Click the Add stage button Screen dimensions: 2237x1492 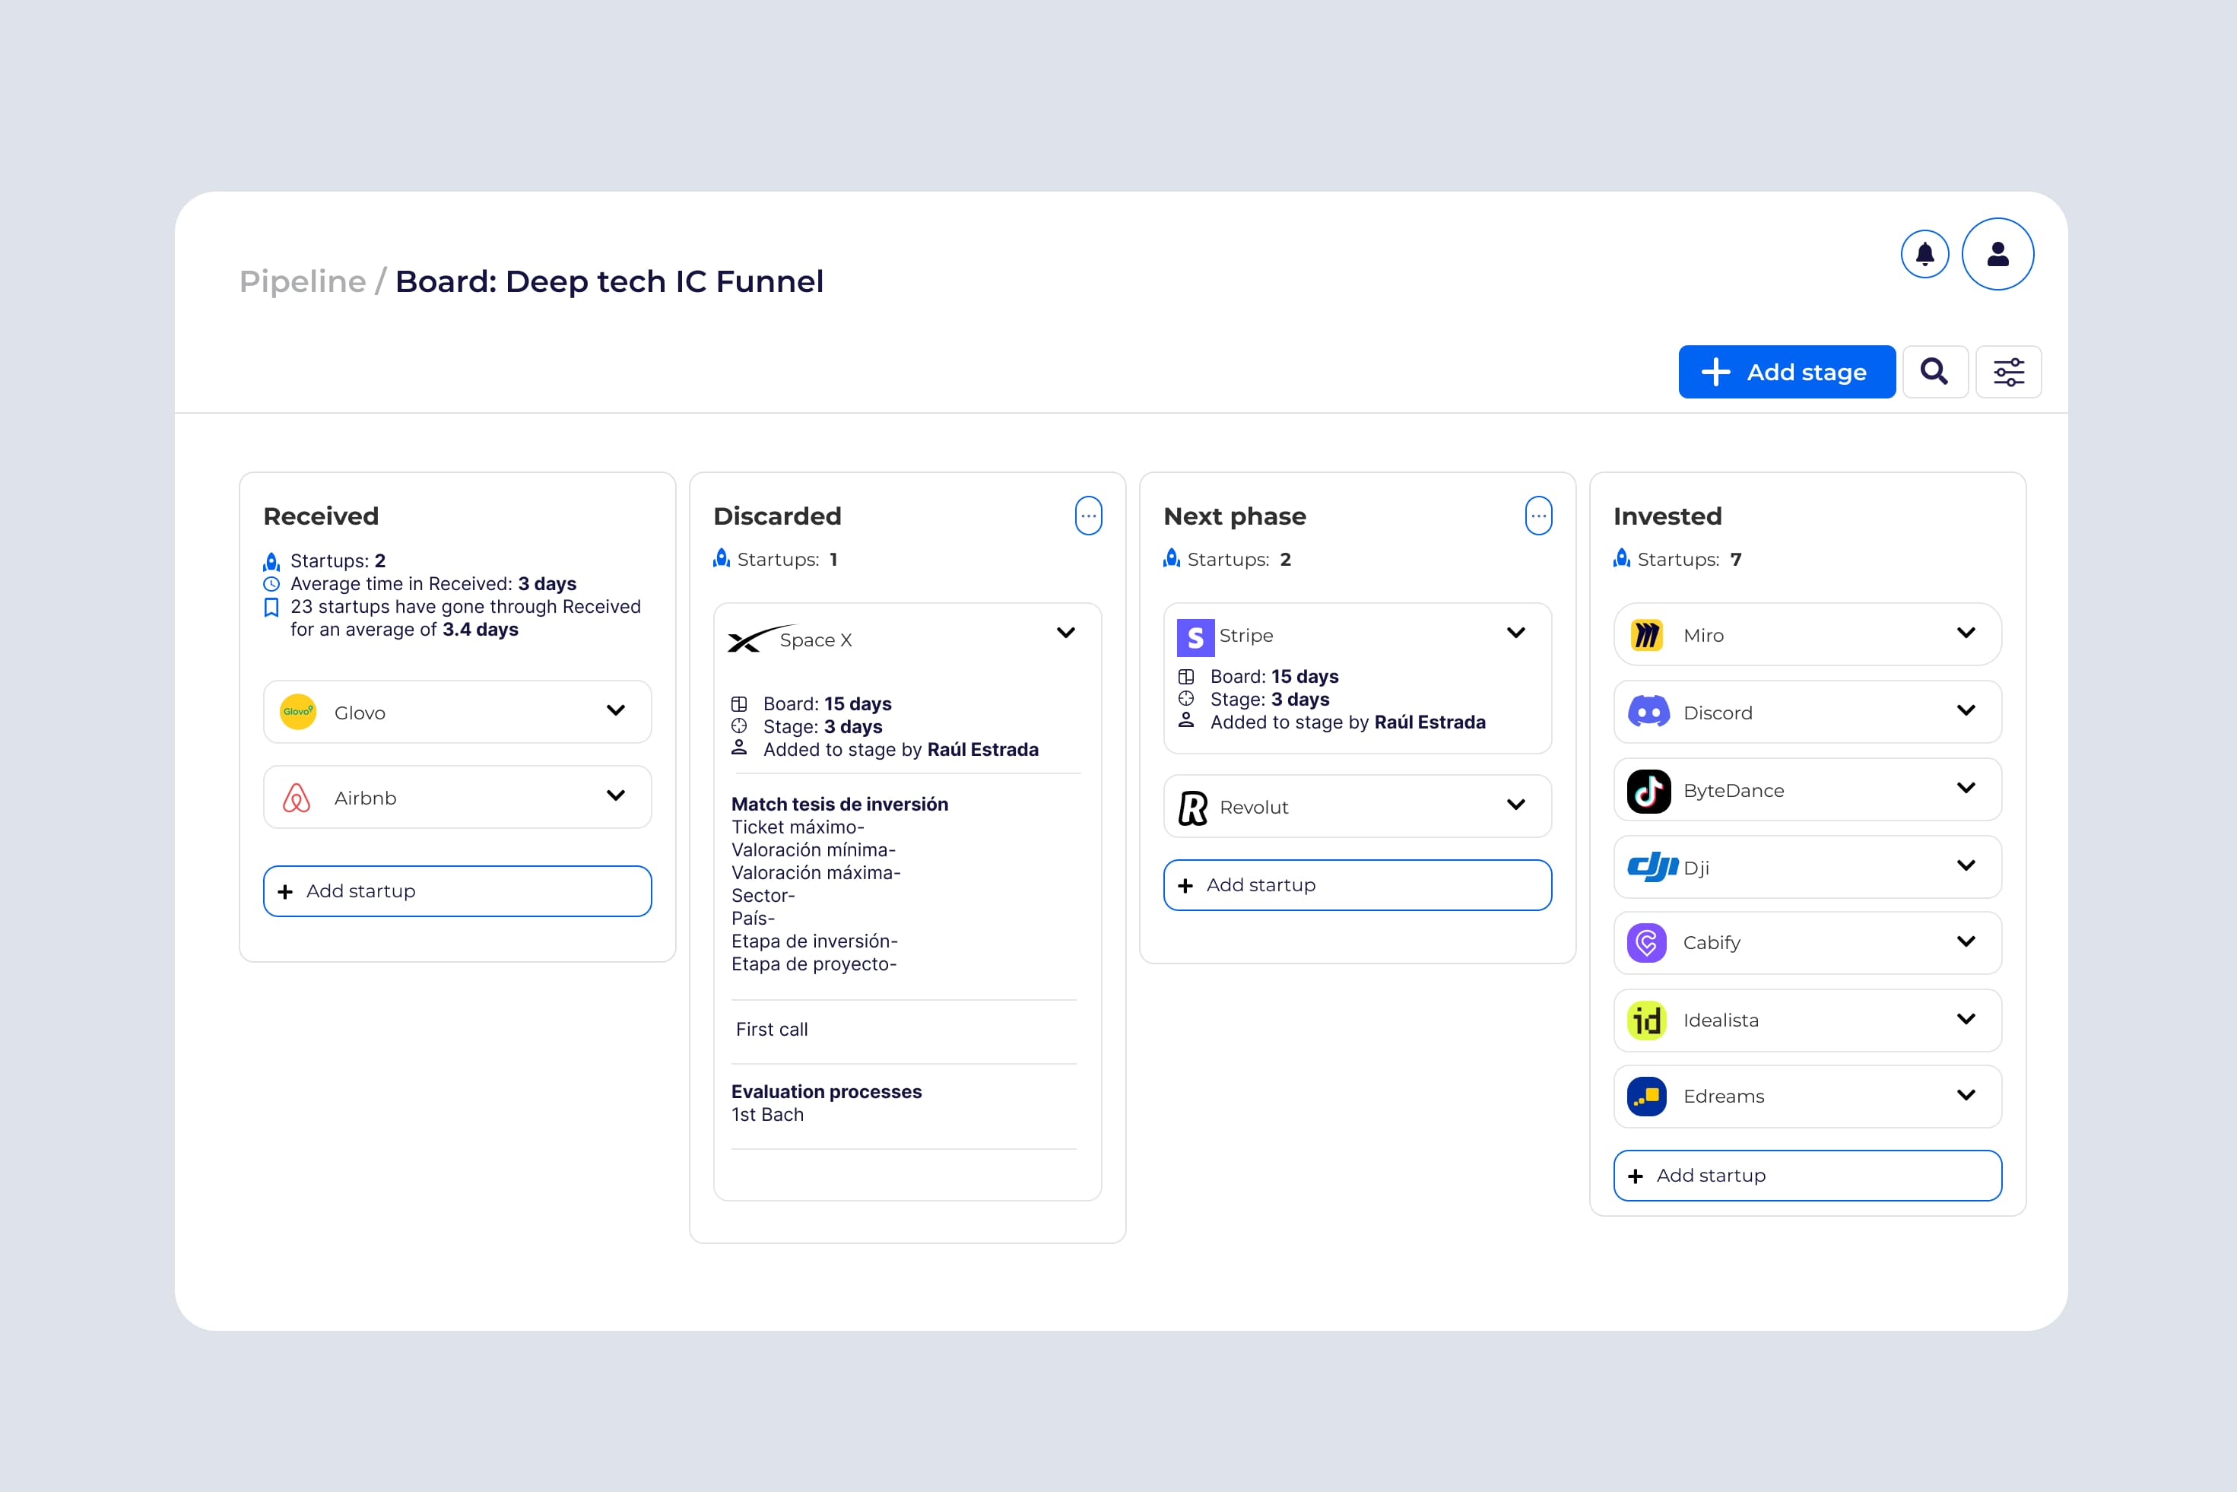pyautogui.click(x=1786, y=372)
